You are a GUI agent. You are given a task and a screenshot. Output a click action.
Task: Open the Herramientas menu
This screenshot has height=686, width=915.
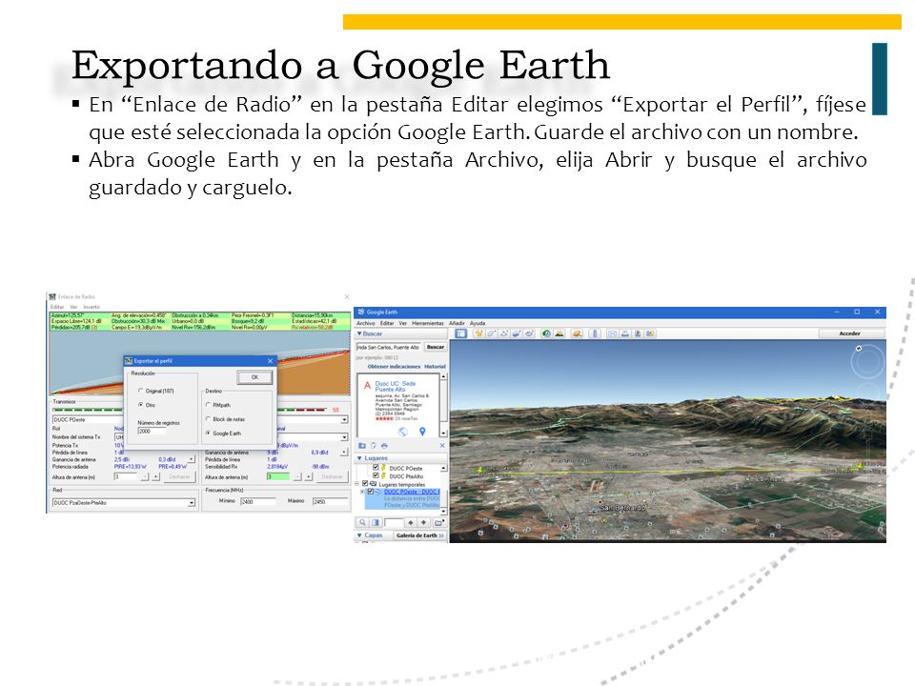(x=428, y=323)
